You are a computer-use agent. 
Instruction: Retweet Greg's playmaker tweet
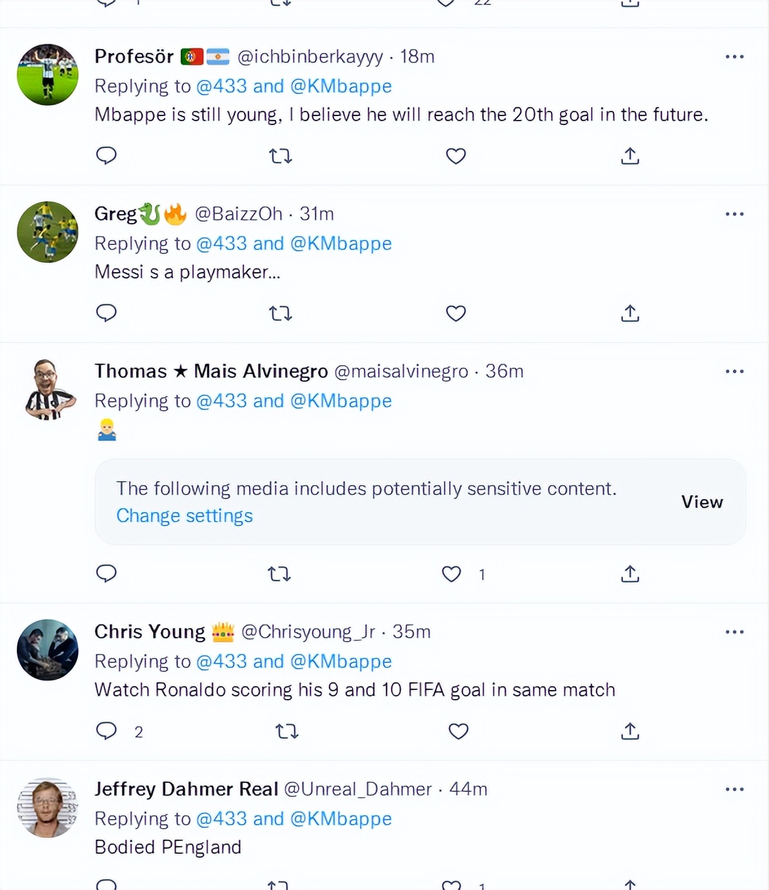point(281,313)
